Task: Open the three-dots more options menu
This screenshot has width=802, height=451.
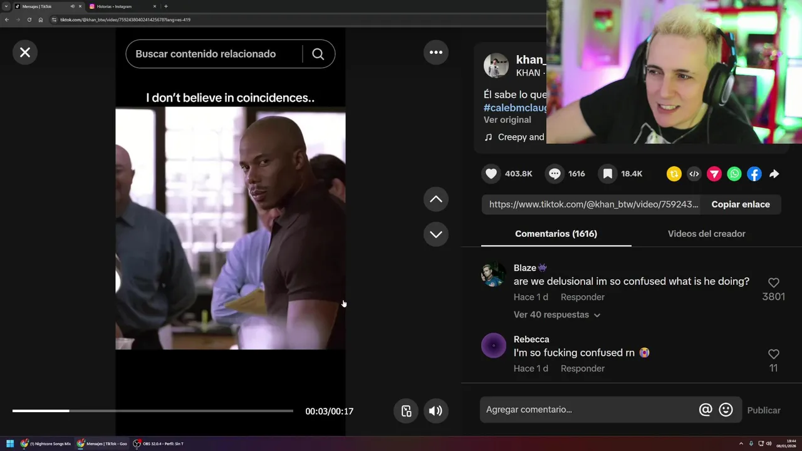Action: tap(436, 53)
